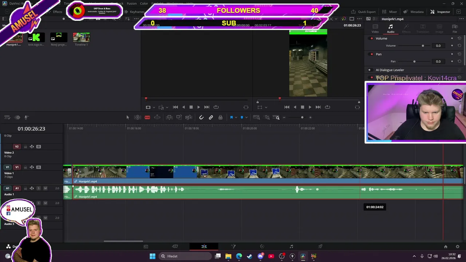
Task: Add a blue Marker to timeline
Action: click(x=242, y=117)
